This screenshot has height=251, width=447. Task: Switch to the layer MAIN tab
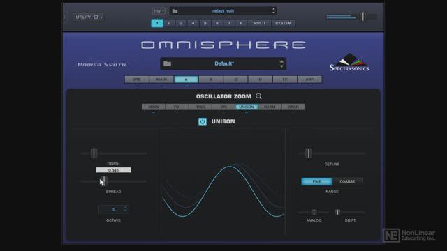(x=161, y=79)
